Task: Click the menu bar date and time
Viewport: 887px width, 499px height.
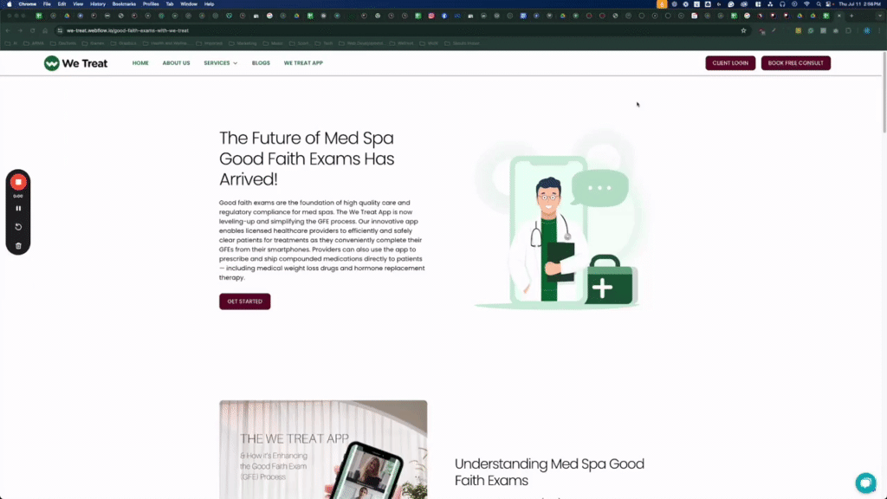Action: click(859, 4)
